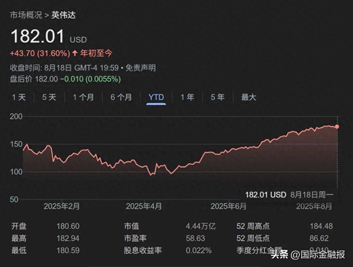Screen dimensions: 353x267
Task: Click the 0.022% dividend yield value
Action: click(199, 250)
